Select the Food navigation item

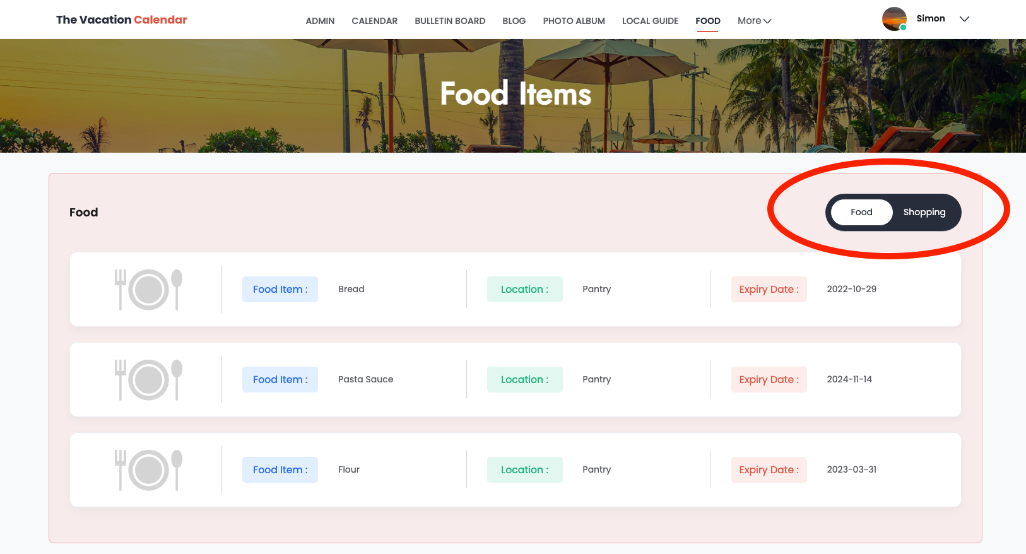707,21
